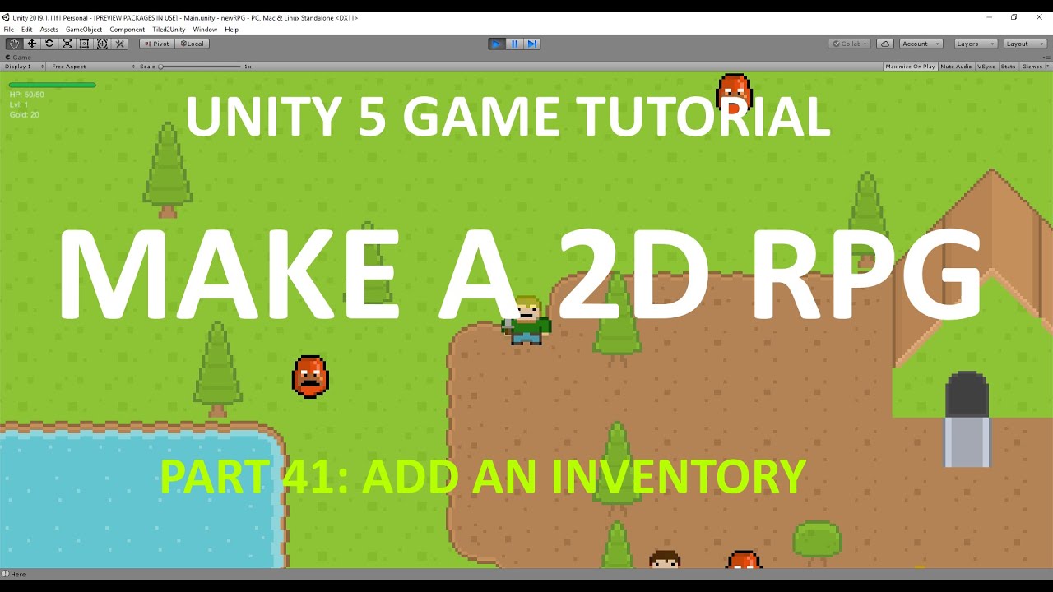Select the Move tool
Image resolution: width=1053 pixels, height=592 pixels.
pos(32,44)
